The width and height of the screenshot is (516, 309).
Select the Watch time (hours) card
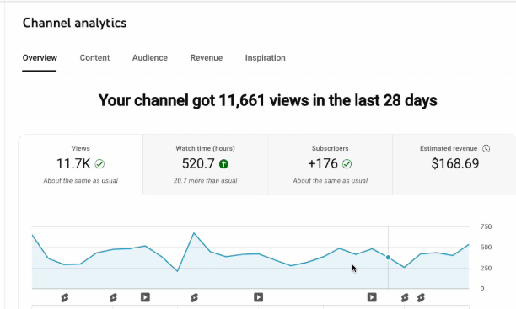click(x=206, y=165)
